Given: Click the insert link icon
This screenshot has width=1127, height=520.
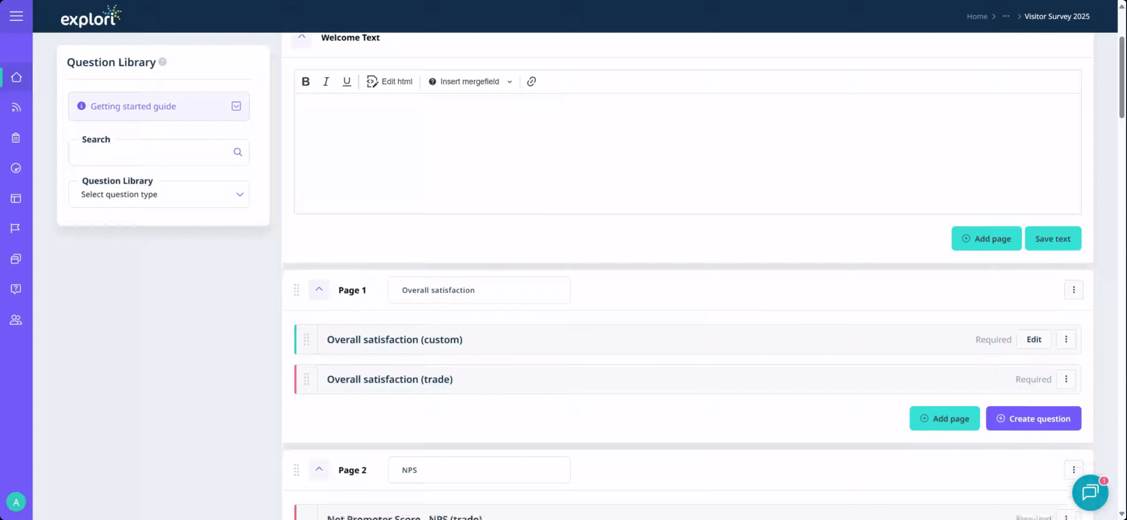Looking at the screenshot, I should [531, 81].
